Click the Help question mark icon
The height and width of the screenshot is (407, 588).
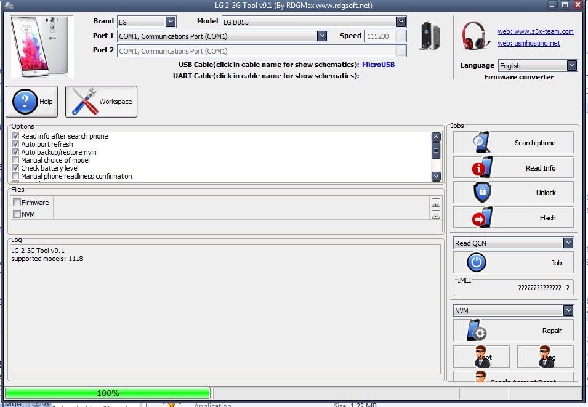25,102
